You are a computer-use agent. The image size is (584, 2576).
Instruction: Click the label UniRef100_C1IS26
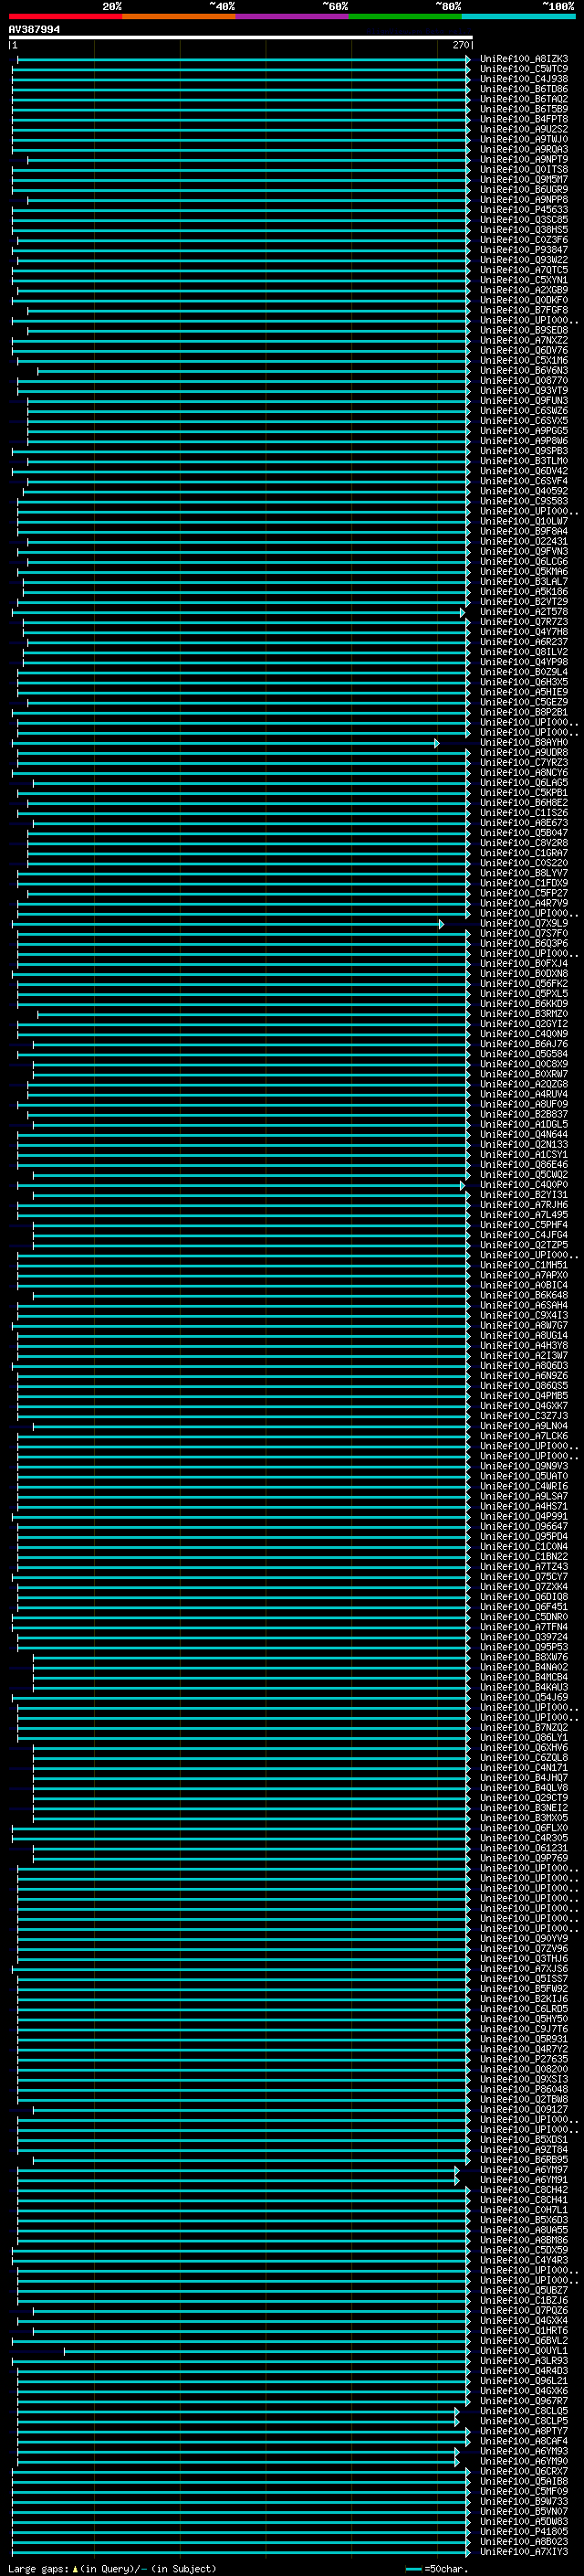click(524, 812)
